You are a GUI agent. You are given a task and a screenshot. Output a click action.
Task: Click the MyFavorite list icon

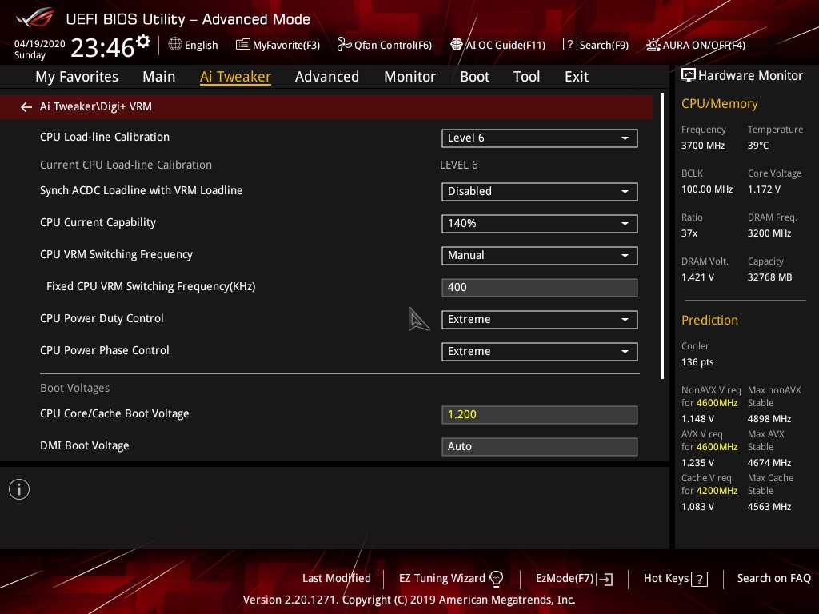click(x=243, y=45)
